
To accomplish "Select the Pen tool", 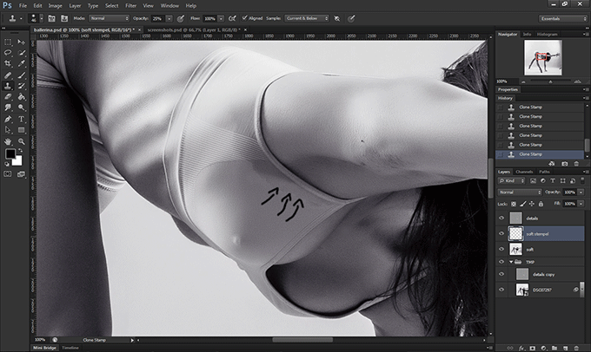I will click(x=8, y=120).
